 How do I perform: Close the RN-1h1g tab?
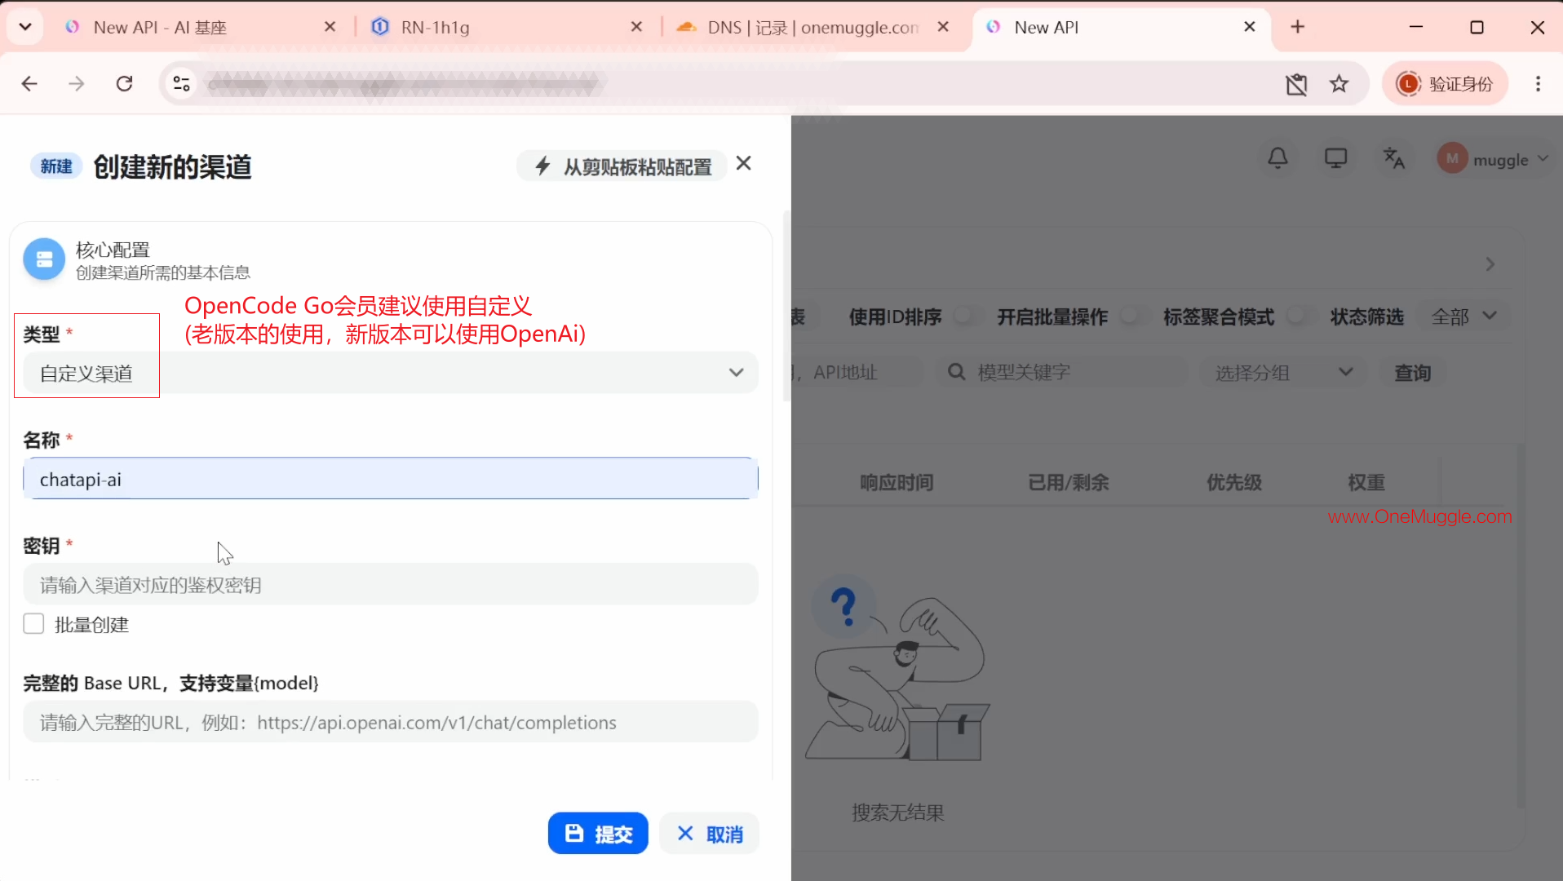636,27
